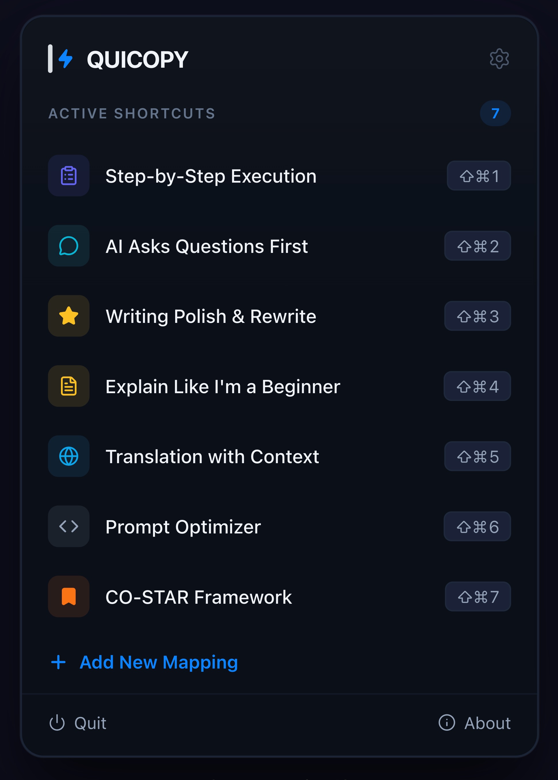The image size is (558, 780).
Task: Select the code brackets icon for Prompt Optimizer
Action: [68, 527]
